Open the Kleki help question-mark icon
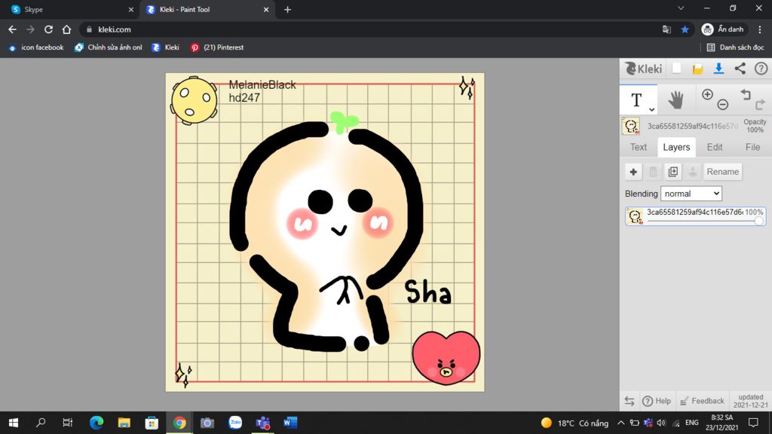Screen dimensions: 772x434 click(x=761, y=69)
